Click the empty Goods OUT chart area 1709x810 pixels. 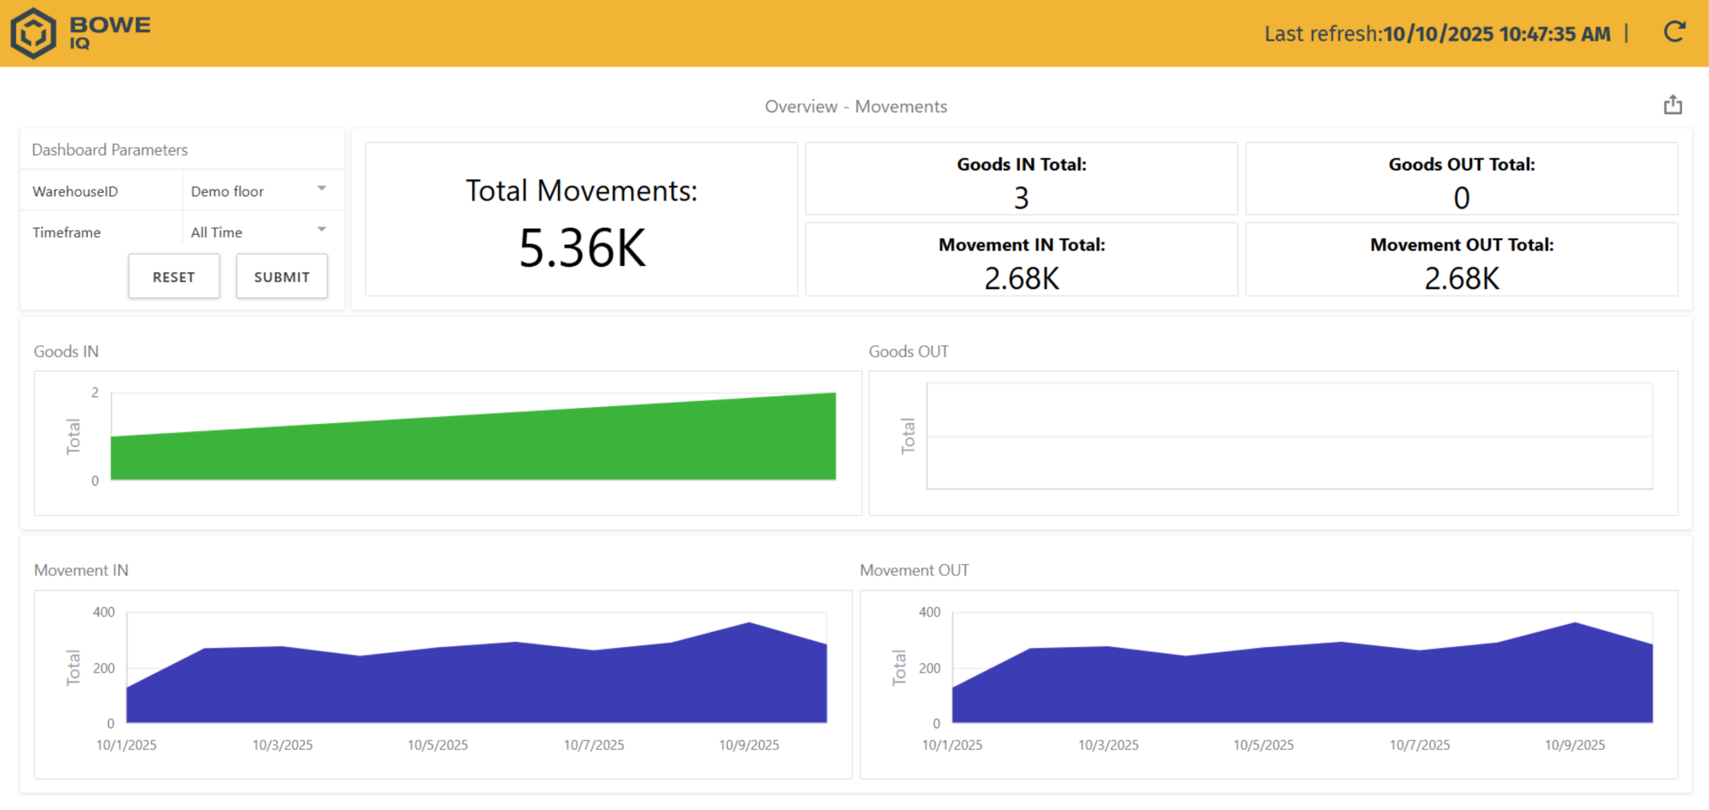point(1288,436)
